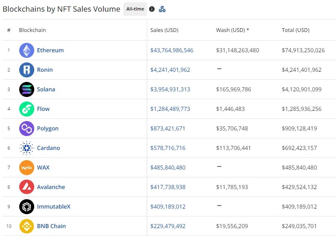
Task: Open the Flow blockchain link
Action: (43, 109)
